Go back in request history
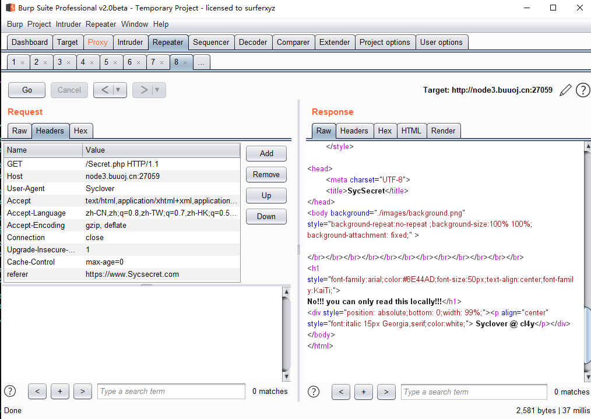 click(104, 90)
